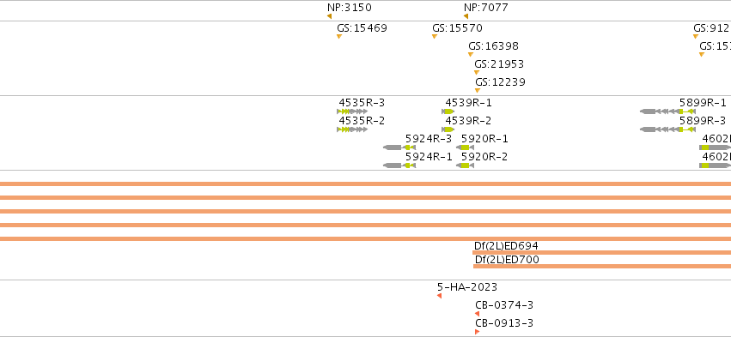Screen dimensions: 731x337
Task: Select the 5920R-2 gene glyph
Action: click(465, 165)
